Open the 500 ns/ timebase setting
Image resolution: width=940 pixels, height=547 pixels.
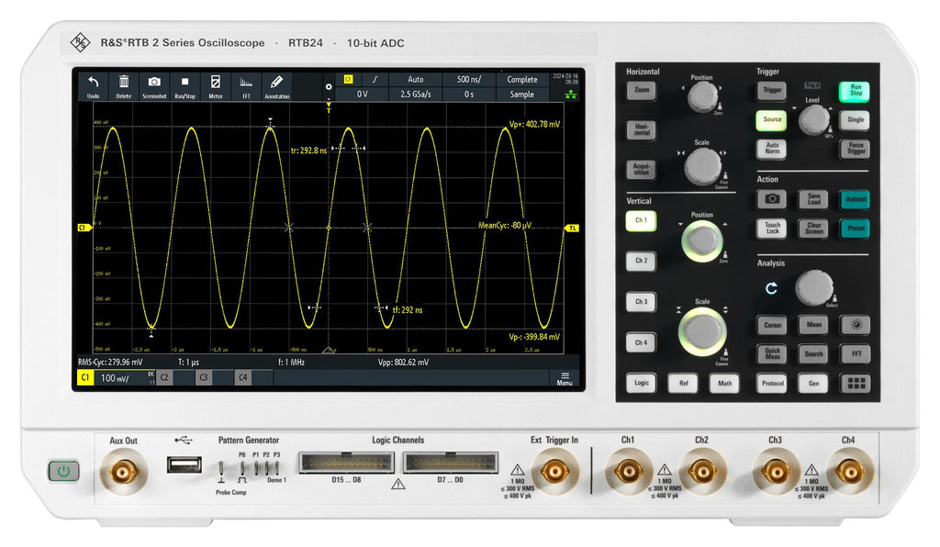coord(469,80)
